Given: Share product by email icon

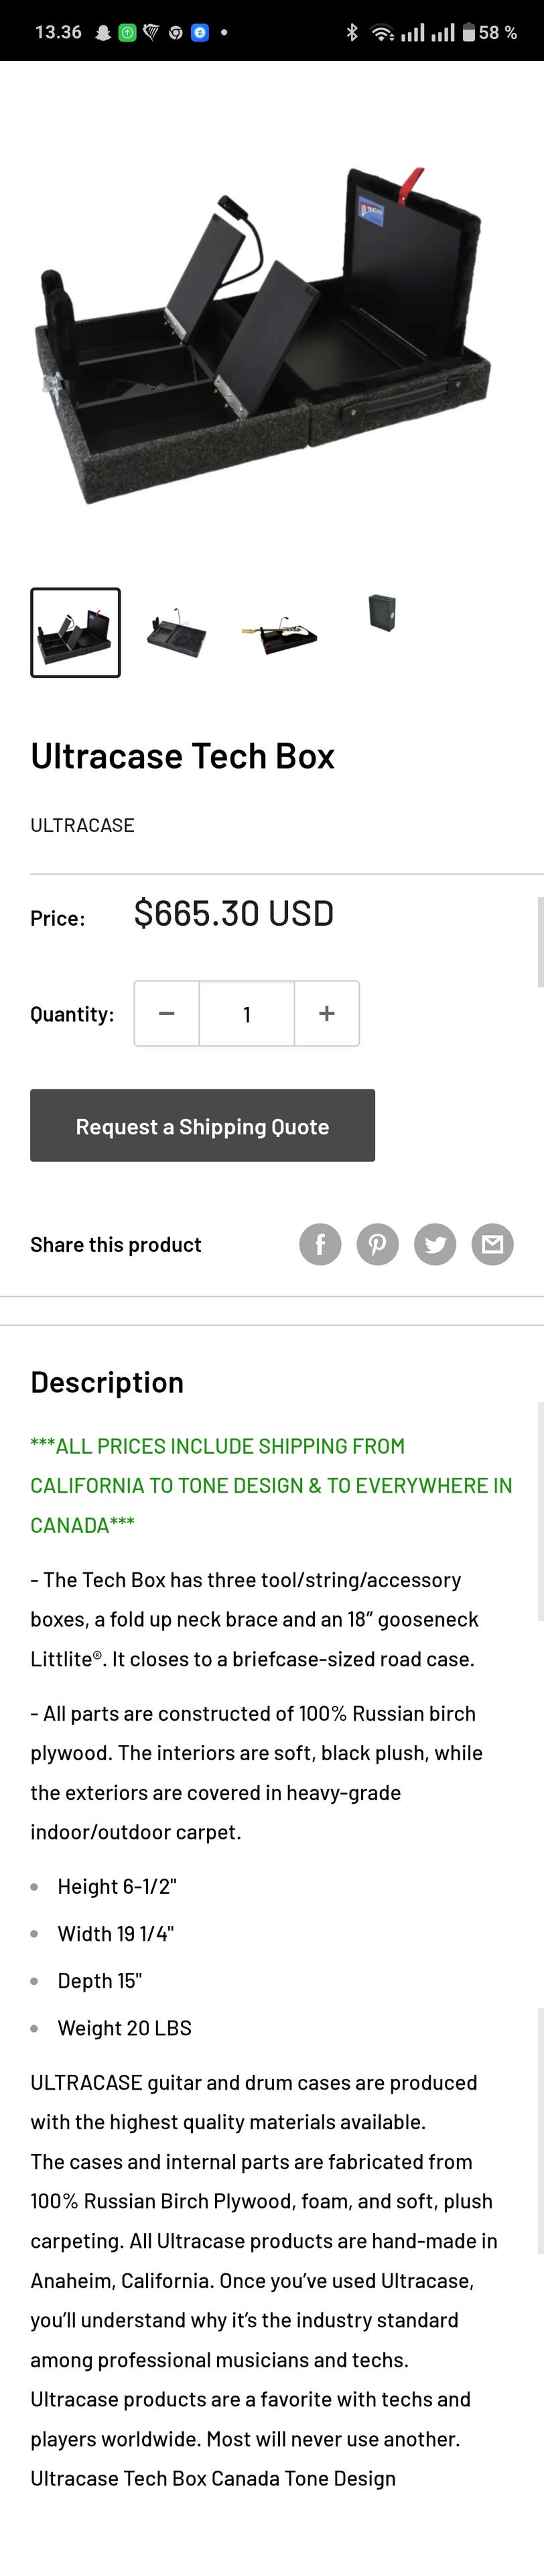Looking at the screenshot, I should 492,1244.
